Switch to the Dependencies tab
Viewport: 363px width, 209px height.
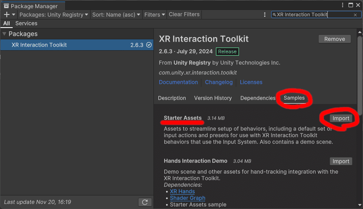[258, 98]
